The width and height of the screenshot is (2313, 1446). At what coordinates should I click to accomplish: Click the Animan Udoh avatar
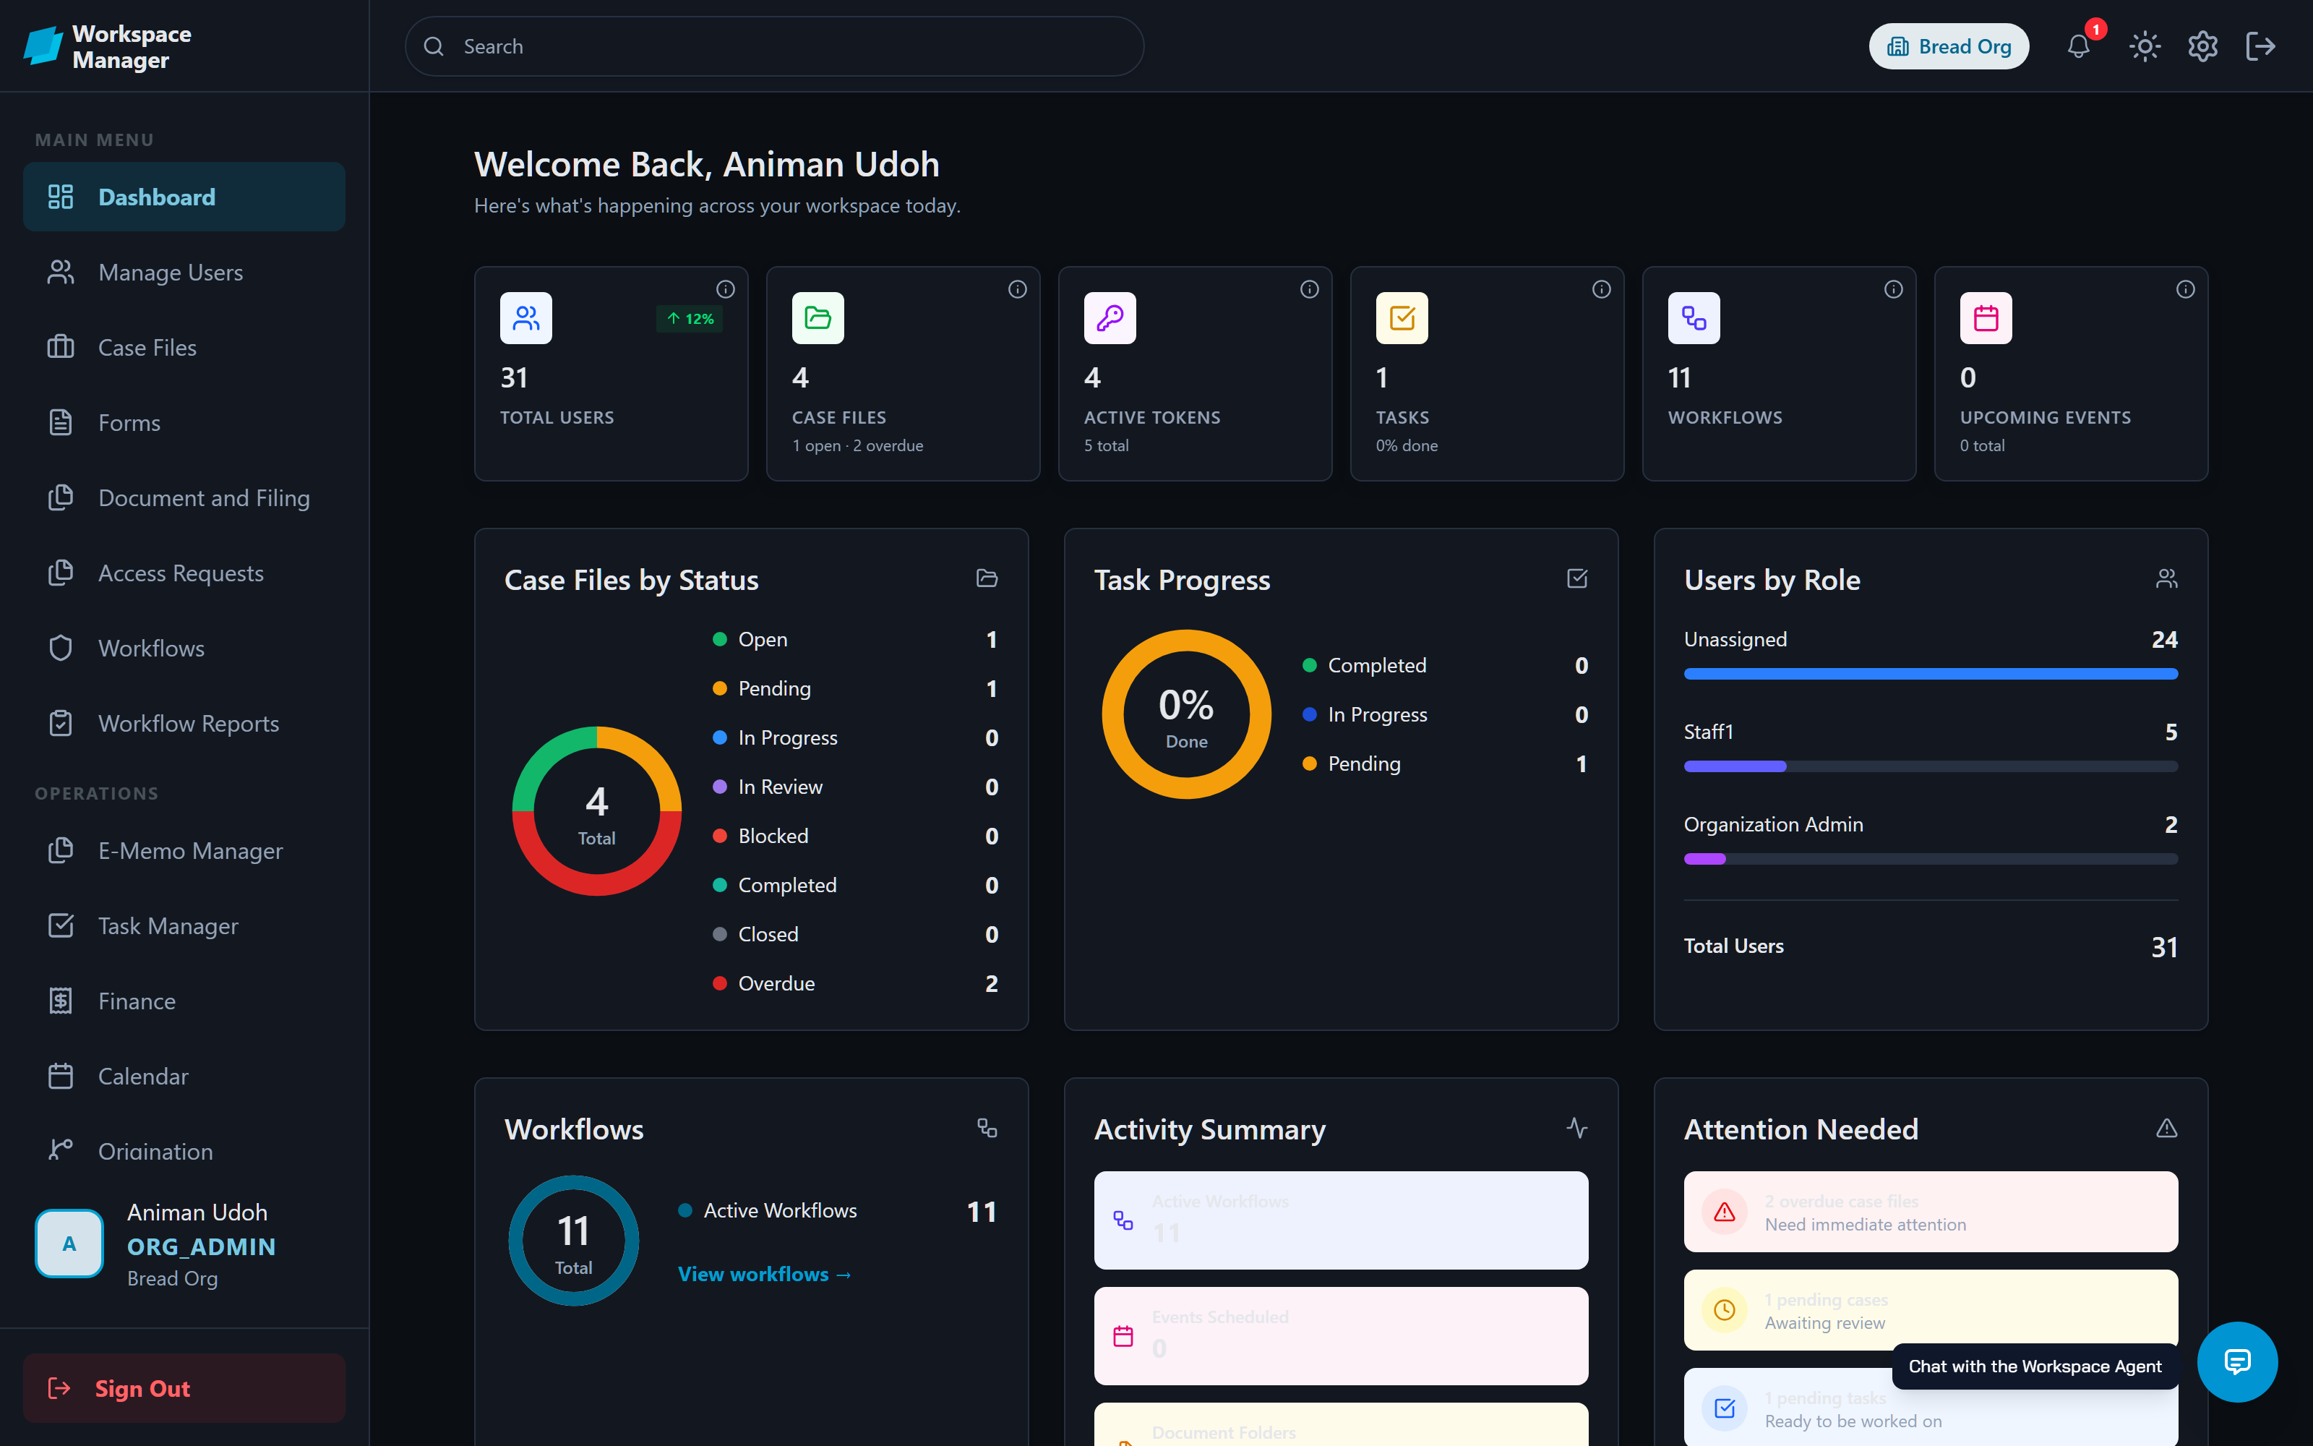pyautogui.click(x=69, y=1244)
